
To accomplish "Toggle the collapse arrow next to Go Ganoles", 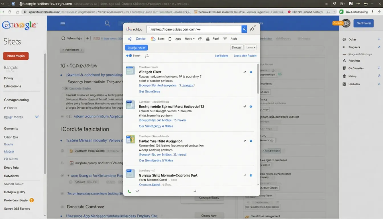I will pyautogui.click(x=379, y=68).
